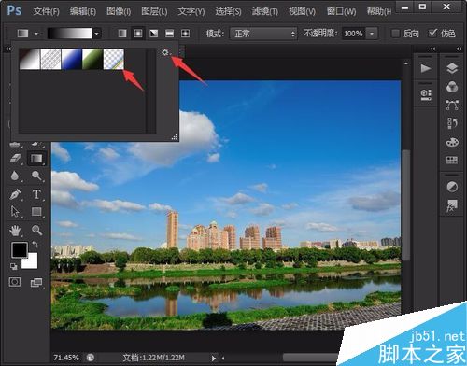The image size is (467, 366).
Task: Collapse the left toolbox with double arrows
Action: (x=8, y=49)
